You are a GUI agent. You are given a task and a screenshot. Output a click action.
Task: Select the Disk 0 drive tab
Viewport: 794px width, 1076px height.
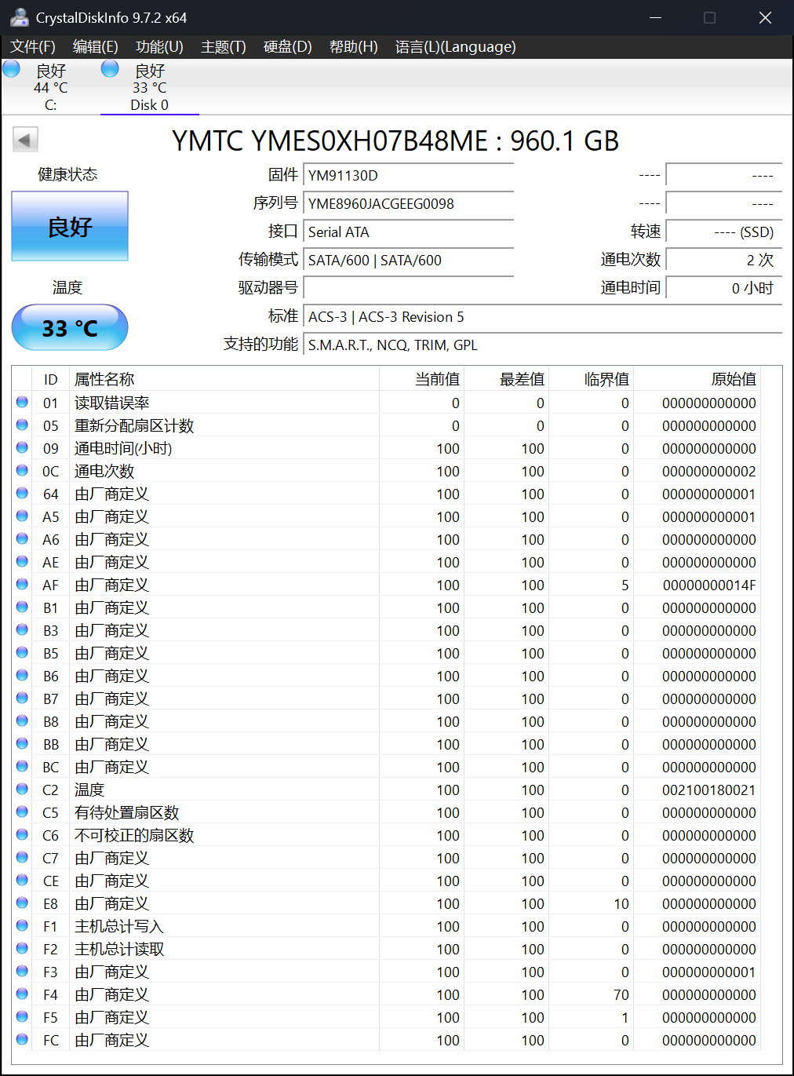point(149,87)
